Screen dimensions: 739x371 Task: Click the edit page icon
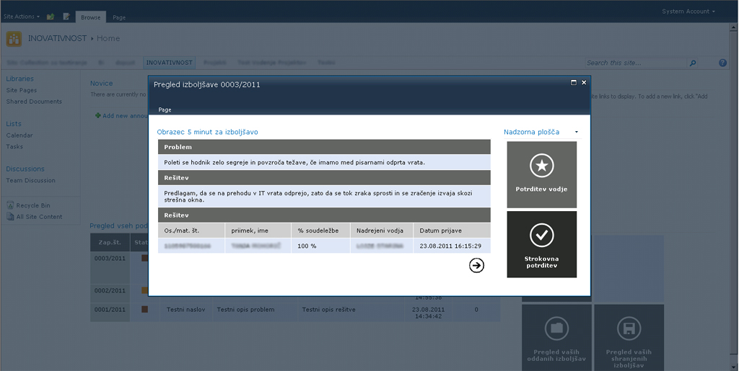pyautogui.click(x=66, y=16)
